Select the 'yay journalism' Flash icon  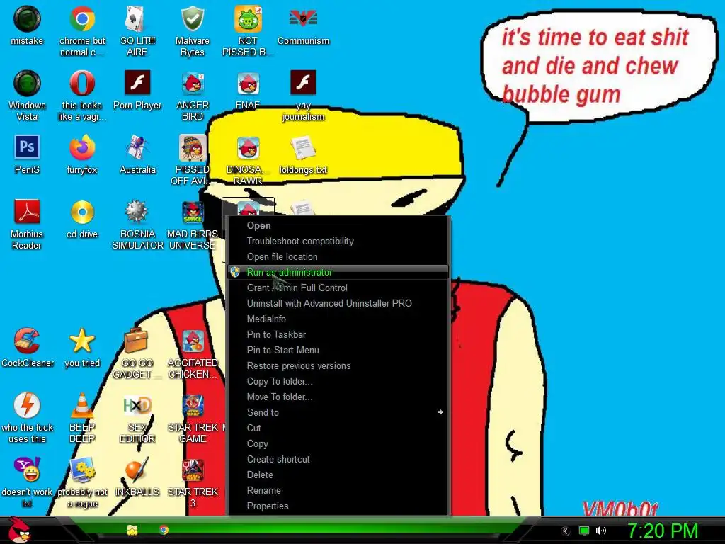[303, 84]
